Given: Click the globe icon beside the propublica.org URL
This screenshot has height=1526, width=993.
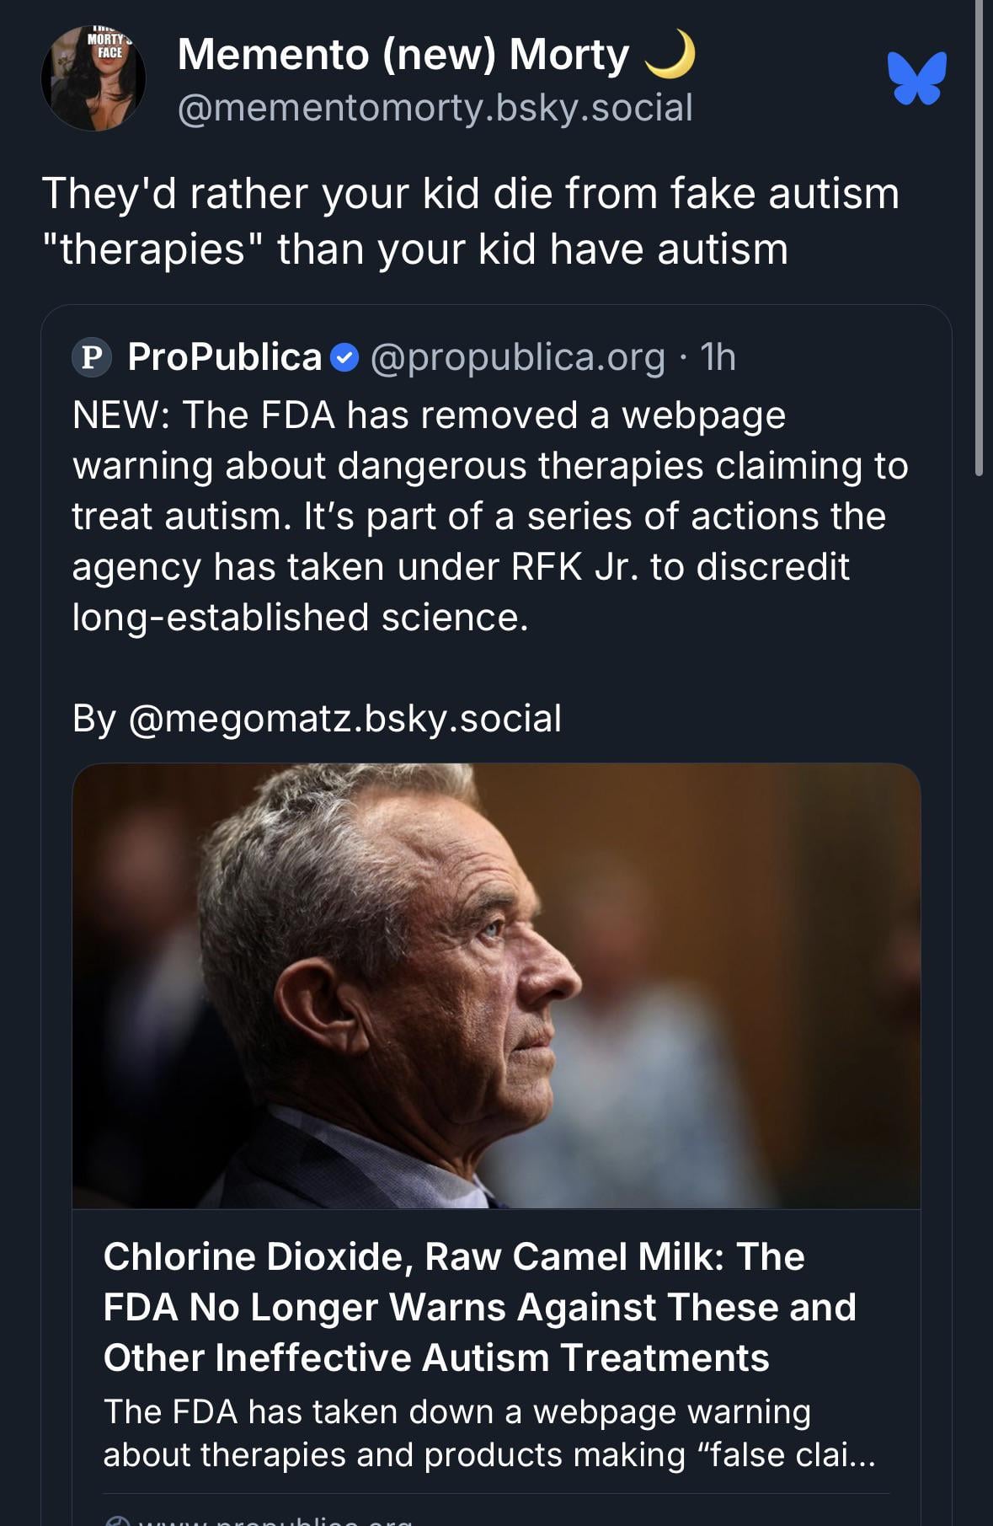Looking at the screenshot, I should [x=118, y=1520].
